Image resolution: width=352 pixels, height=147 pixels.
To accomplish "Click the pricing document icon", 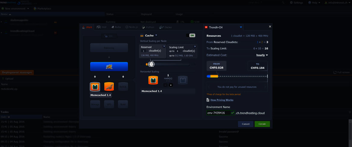I will point(208,100).
